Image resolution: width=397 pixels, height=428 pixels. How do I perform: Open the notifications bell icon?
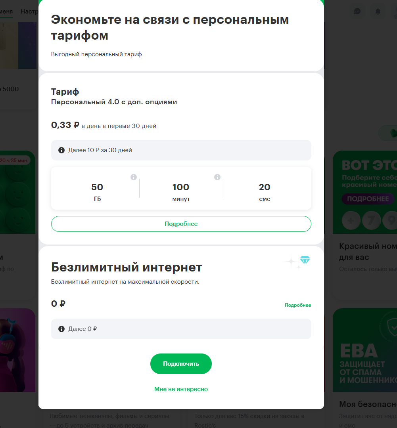tap(378, 11)
